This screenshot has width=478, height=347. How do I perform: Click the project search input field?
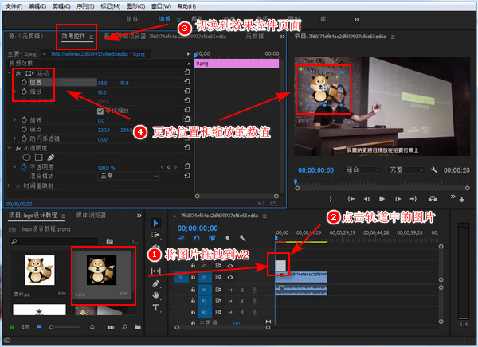[53, 241]
